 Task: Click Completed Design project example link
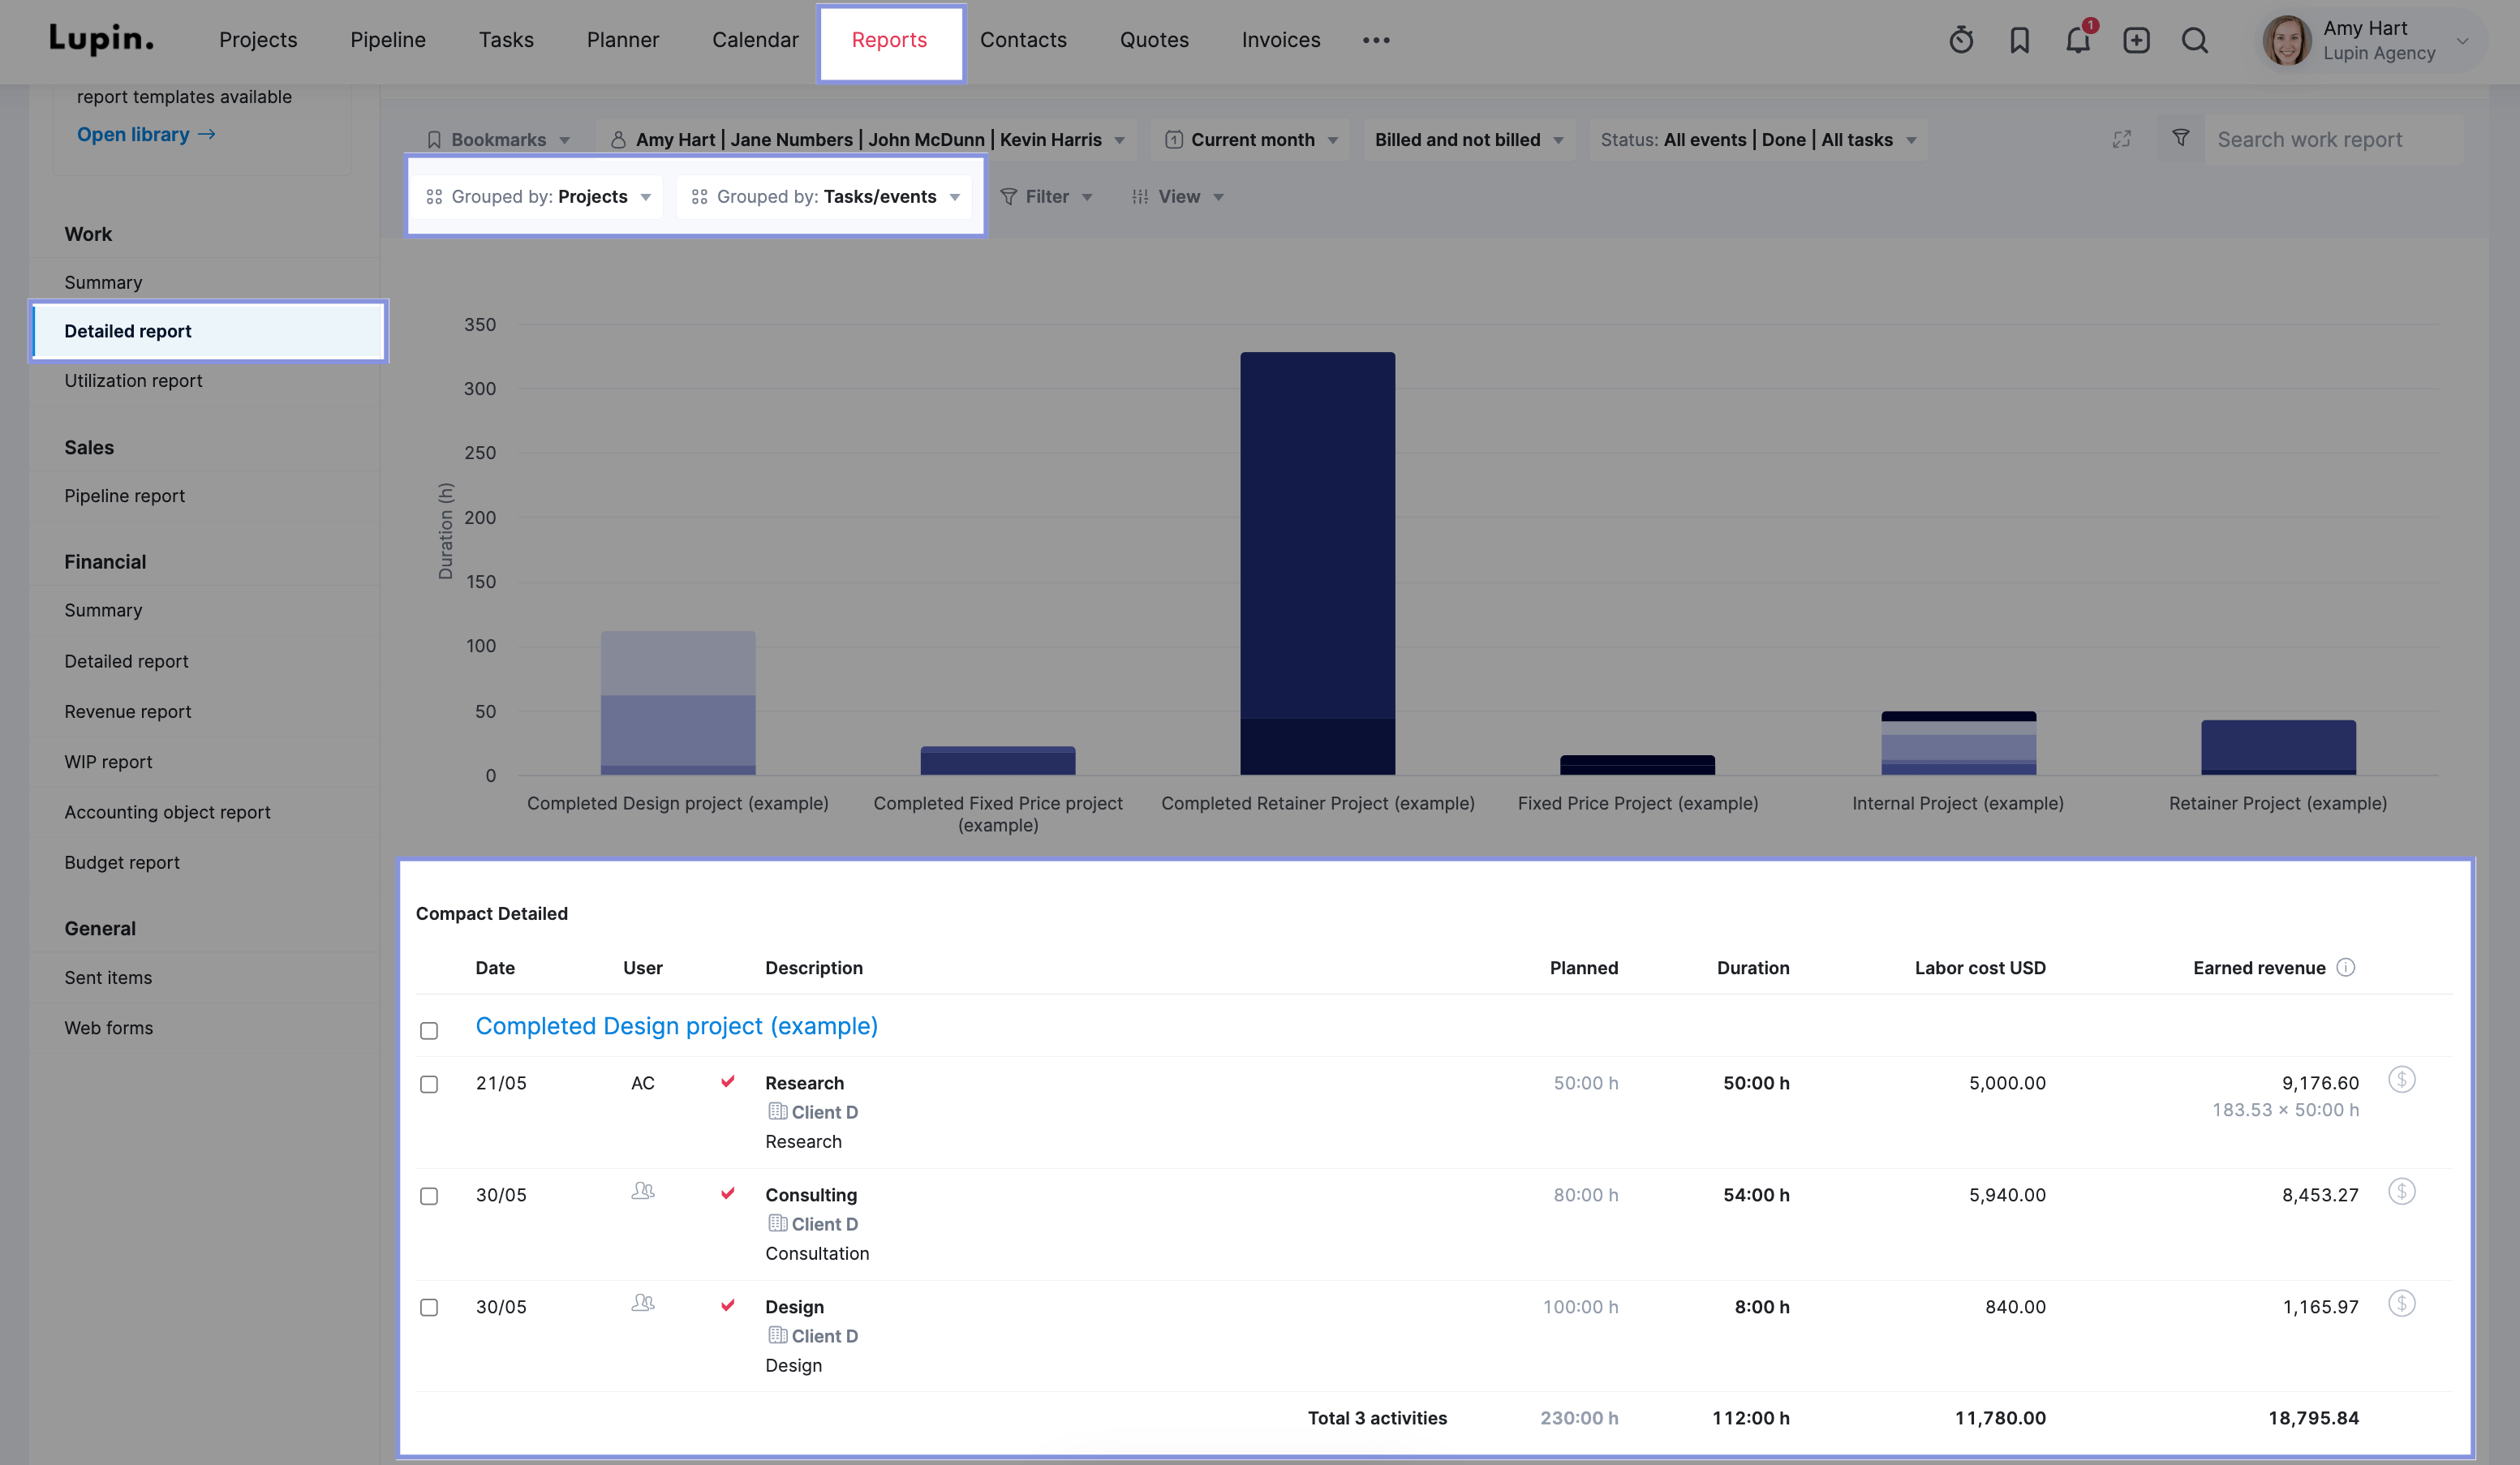(677, 1027)
